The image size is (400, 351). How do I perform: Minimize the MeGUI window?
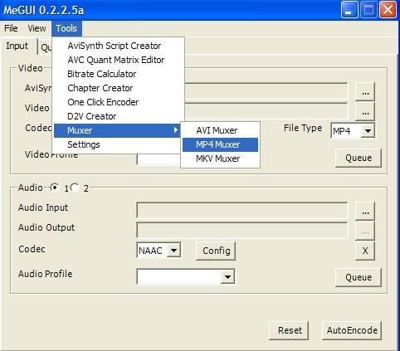(x=349, y=10)
